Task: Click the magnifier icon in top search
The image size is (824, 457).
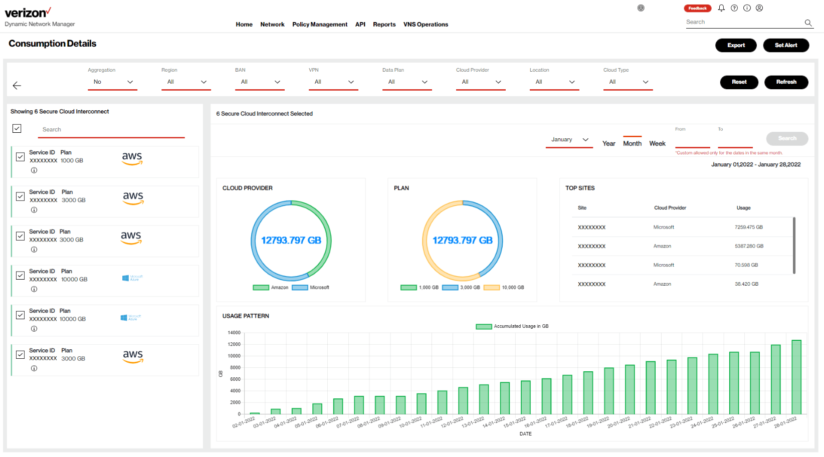Action: 808,23
